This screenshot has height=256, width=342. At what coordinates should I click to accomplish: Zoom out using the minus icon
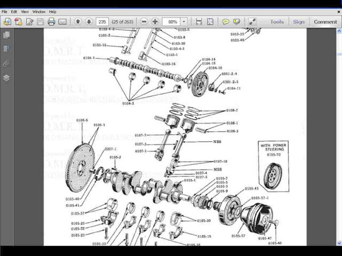144,21
